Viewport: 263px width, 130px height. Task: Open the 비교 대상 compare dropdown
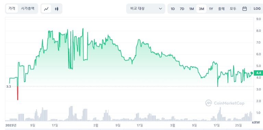(x=146, y=9)
